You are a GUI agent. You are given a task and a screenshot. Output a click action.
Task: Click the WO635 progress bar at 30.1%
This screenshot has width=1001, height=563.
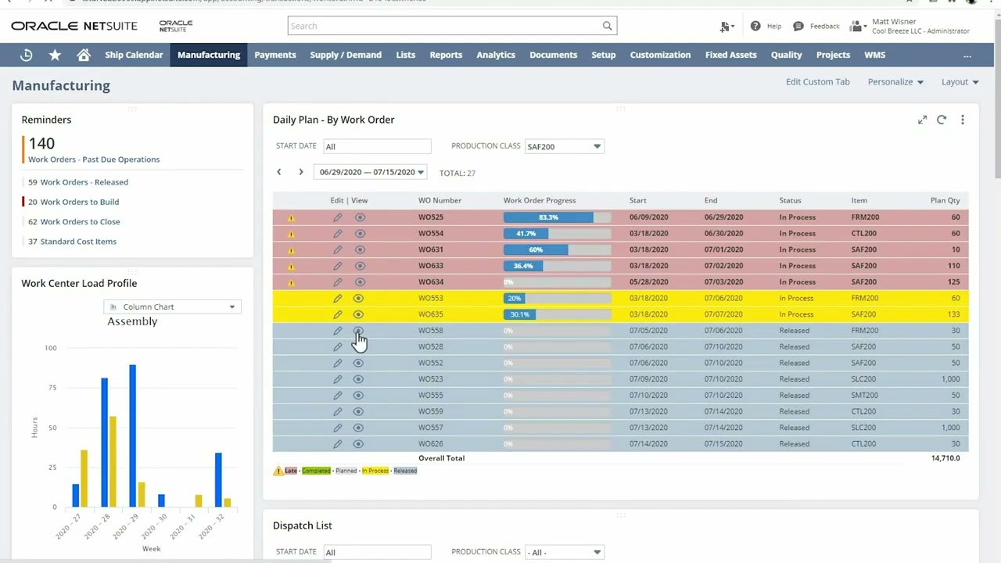click(x=557, y=314)
